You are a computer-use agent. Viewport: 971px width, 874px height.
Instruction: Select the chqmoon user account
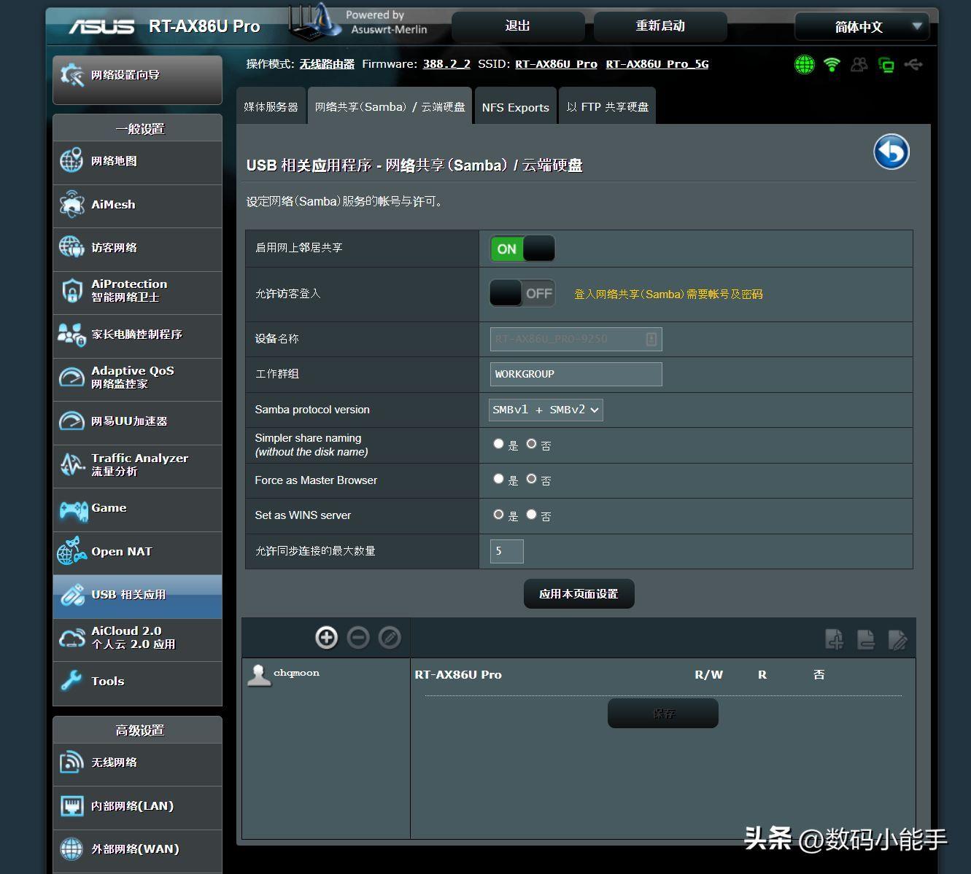[285, 674]
